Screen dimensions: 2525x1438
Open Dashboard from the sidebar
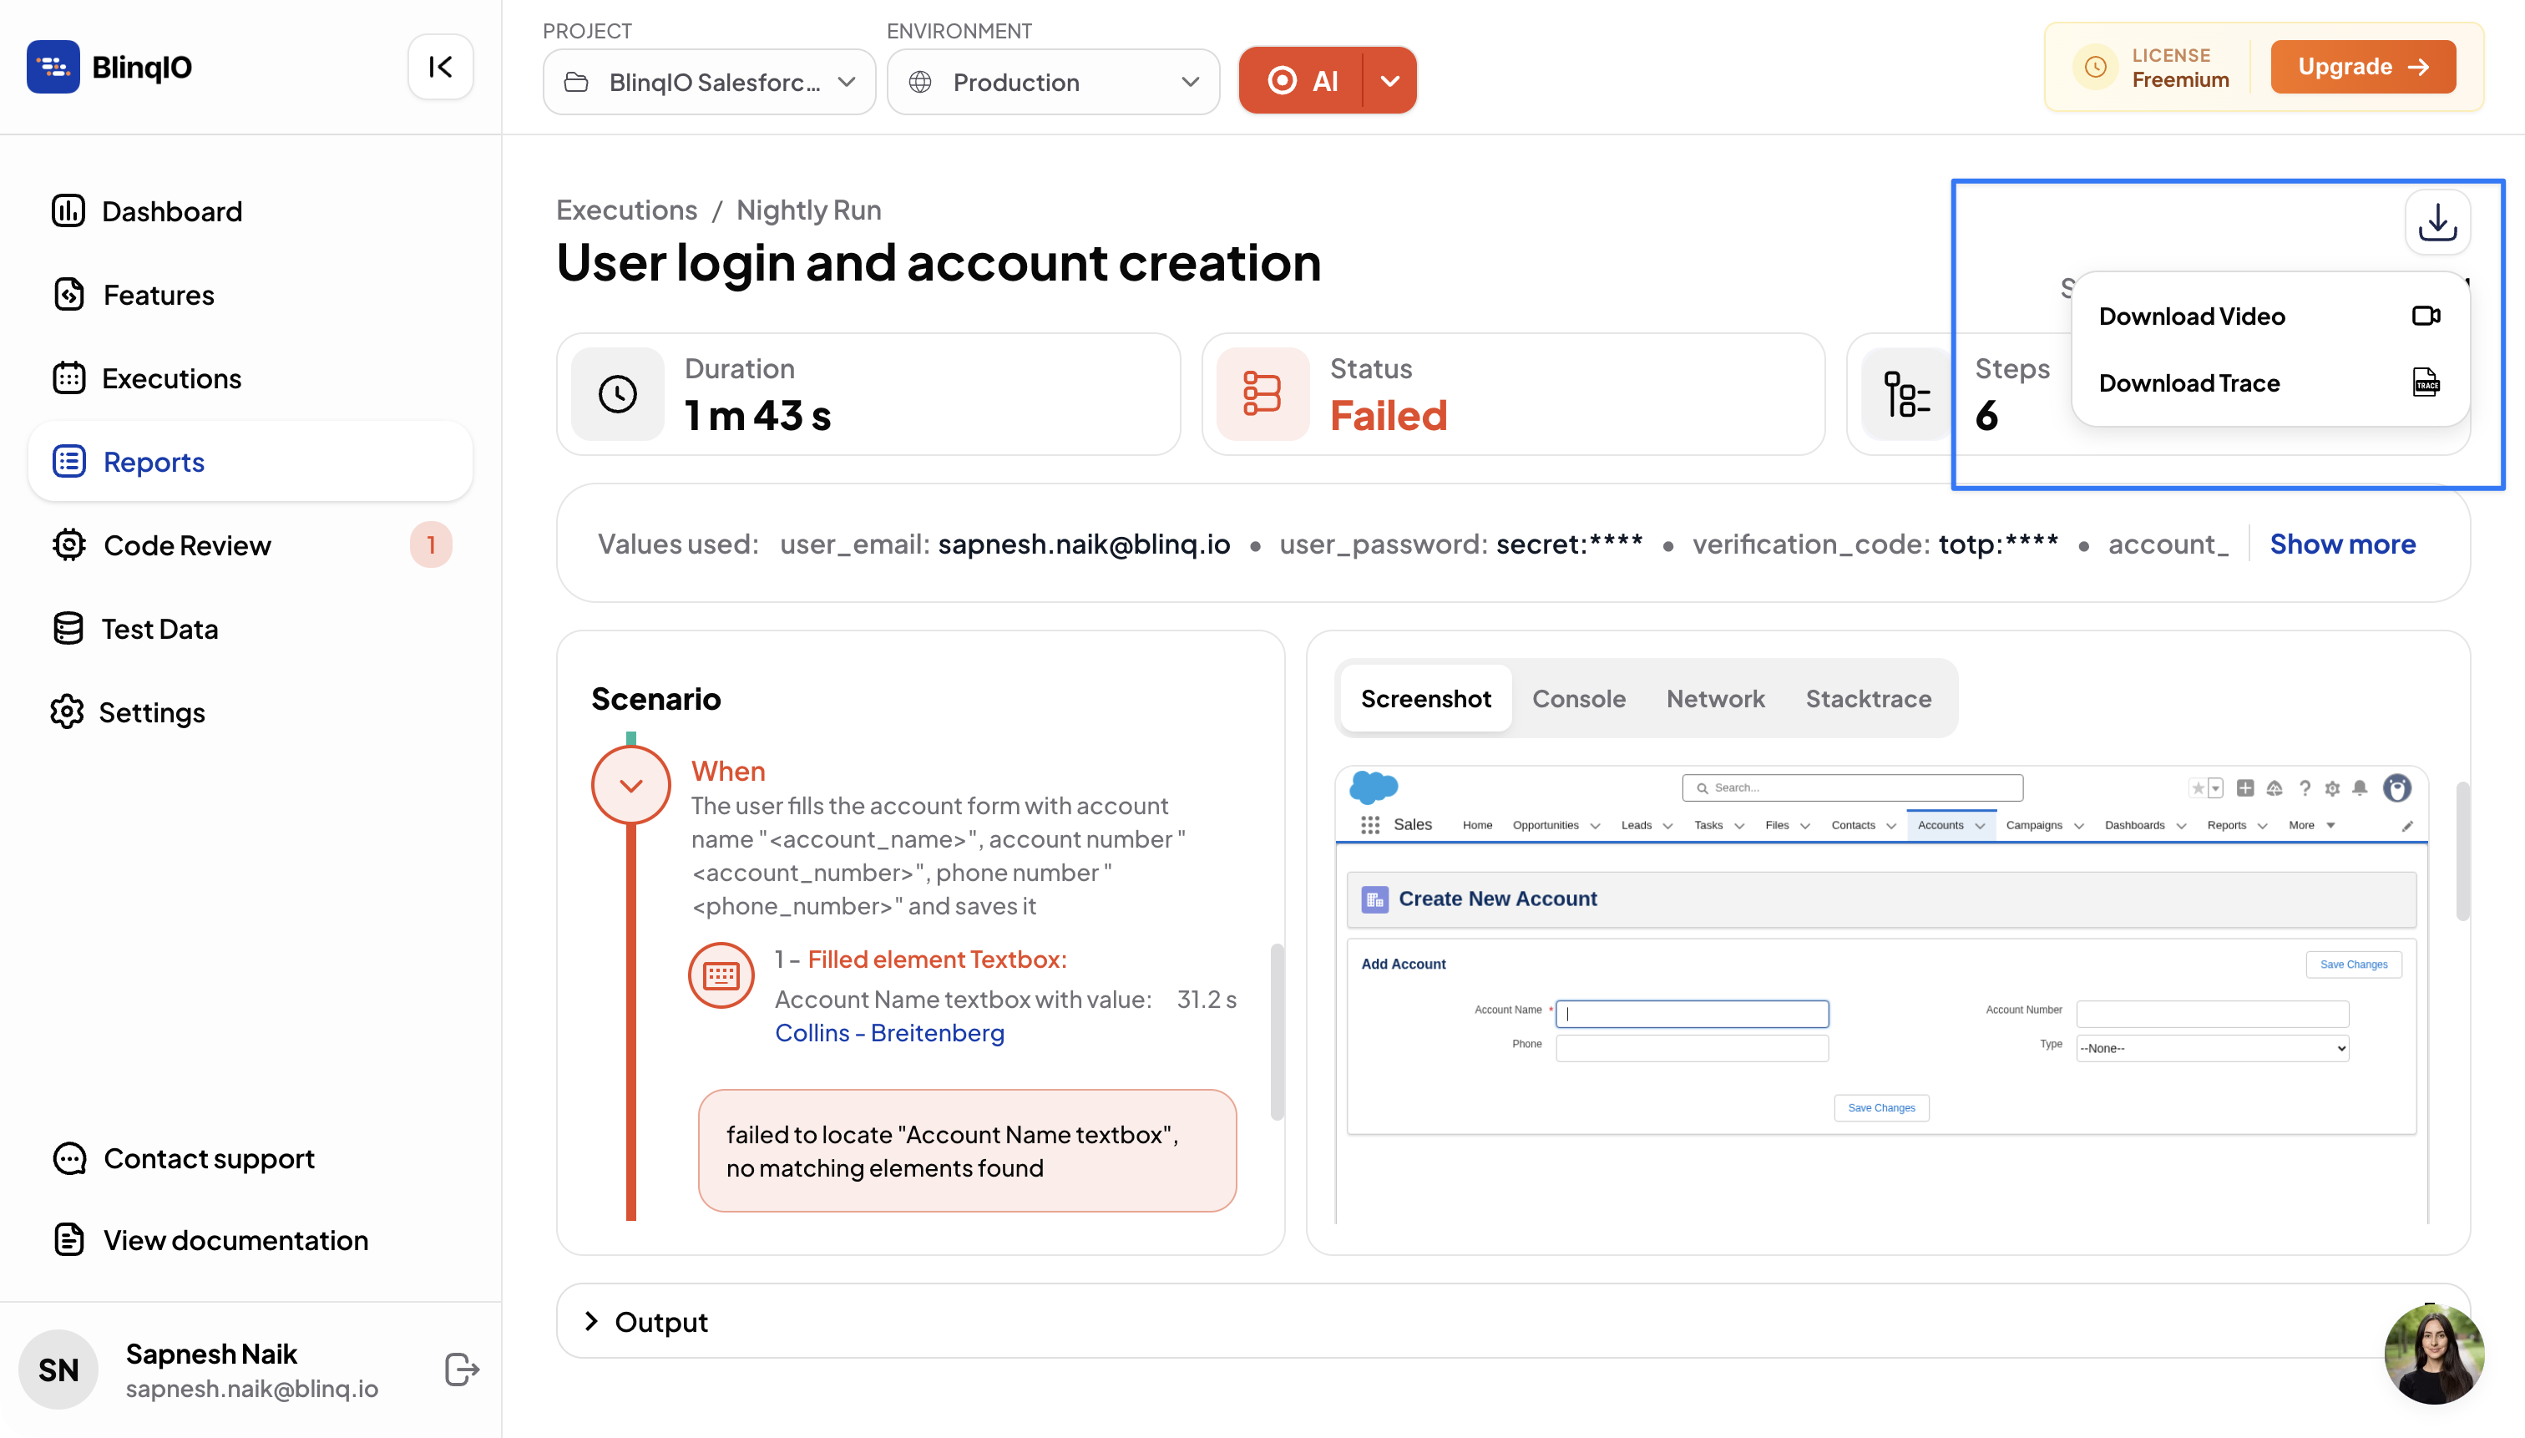tap(171, 211)
